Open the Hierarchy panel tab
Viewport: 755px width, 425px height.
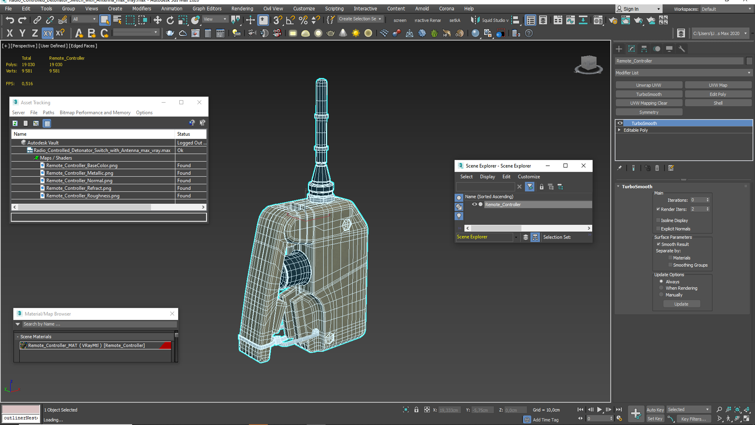coord(644,49)
